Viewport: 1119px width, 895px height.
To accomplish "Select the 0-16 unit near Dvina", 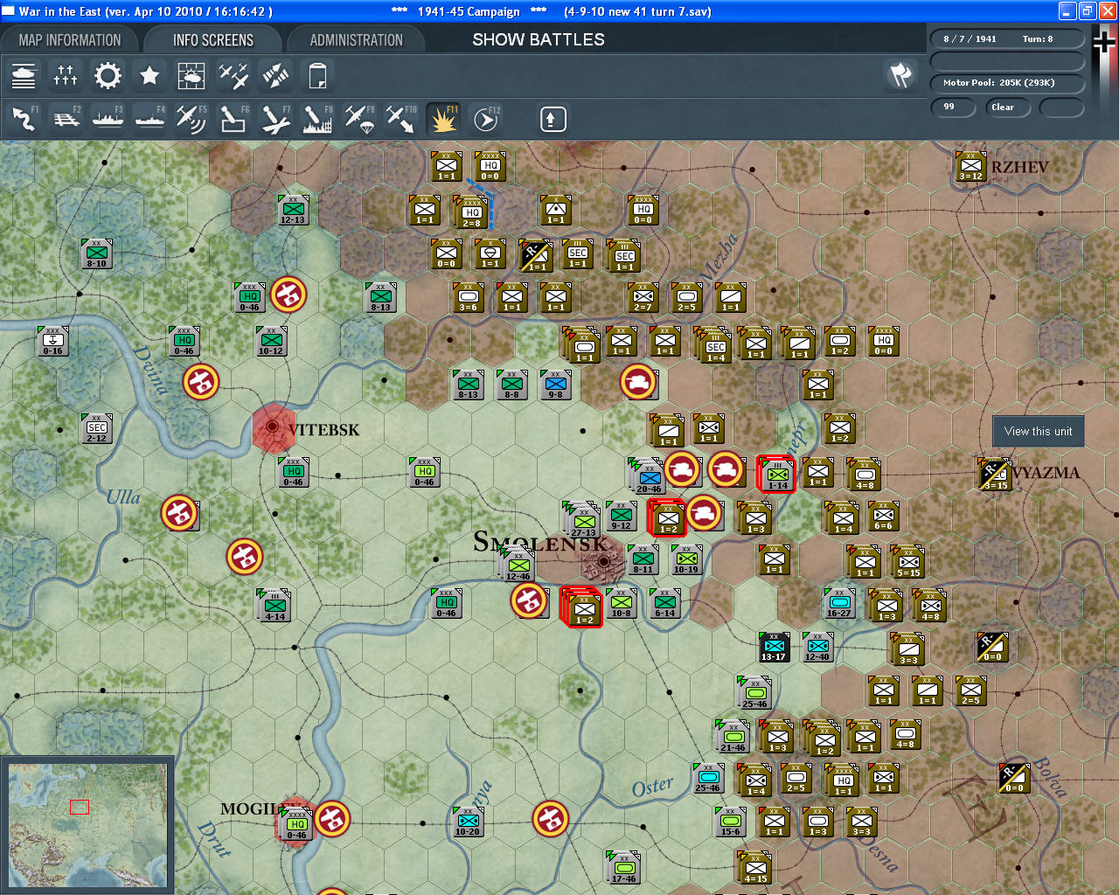I will pos(52,341).
